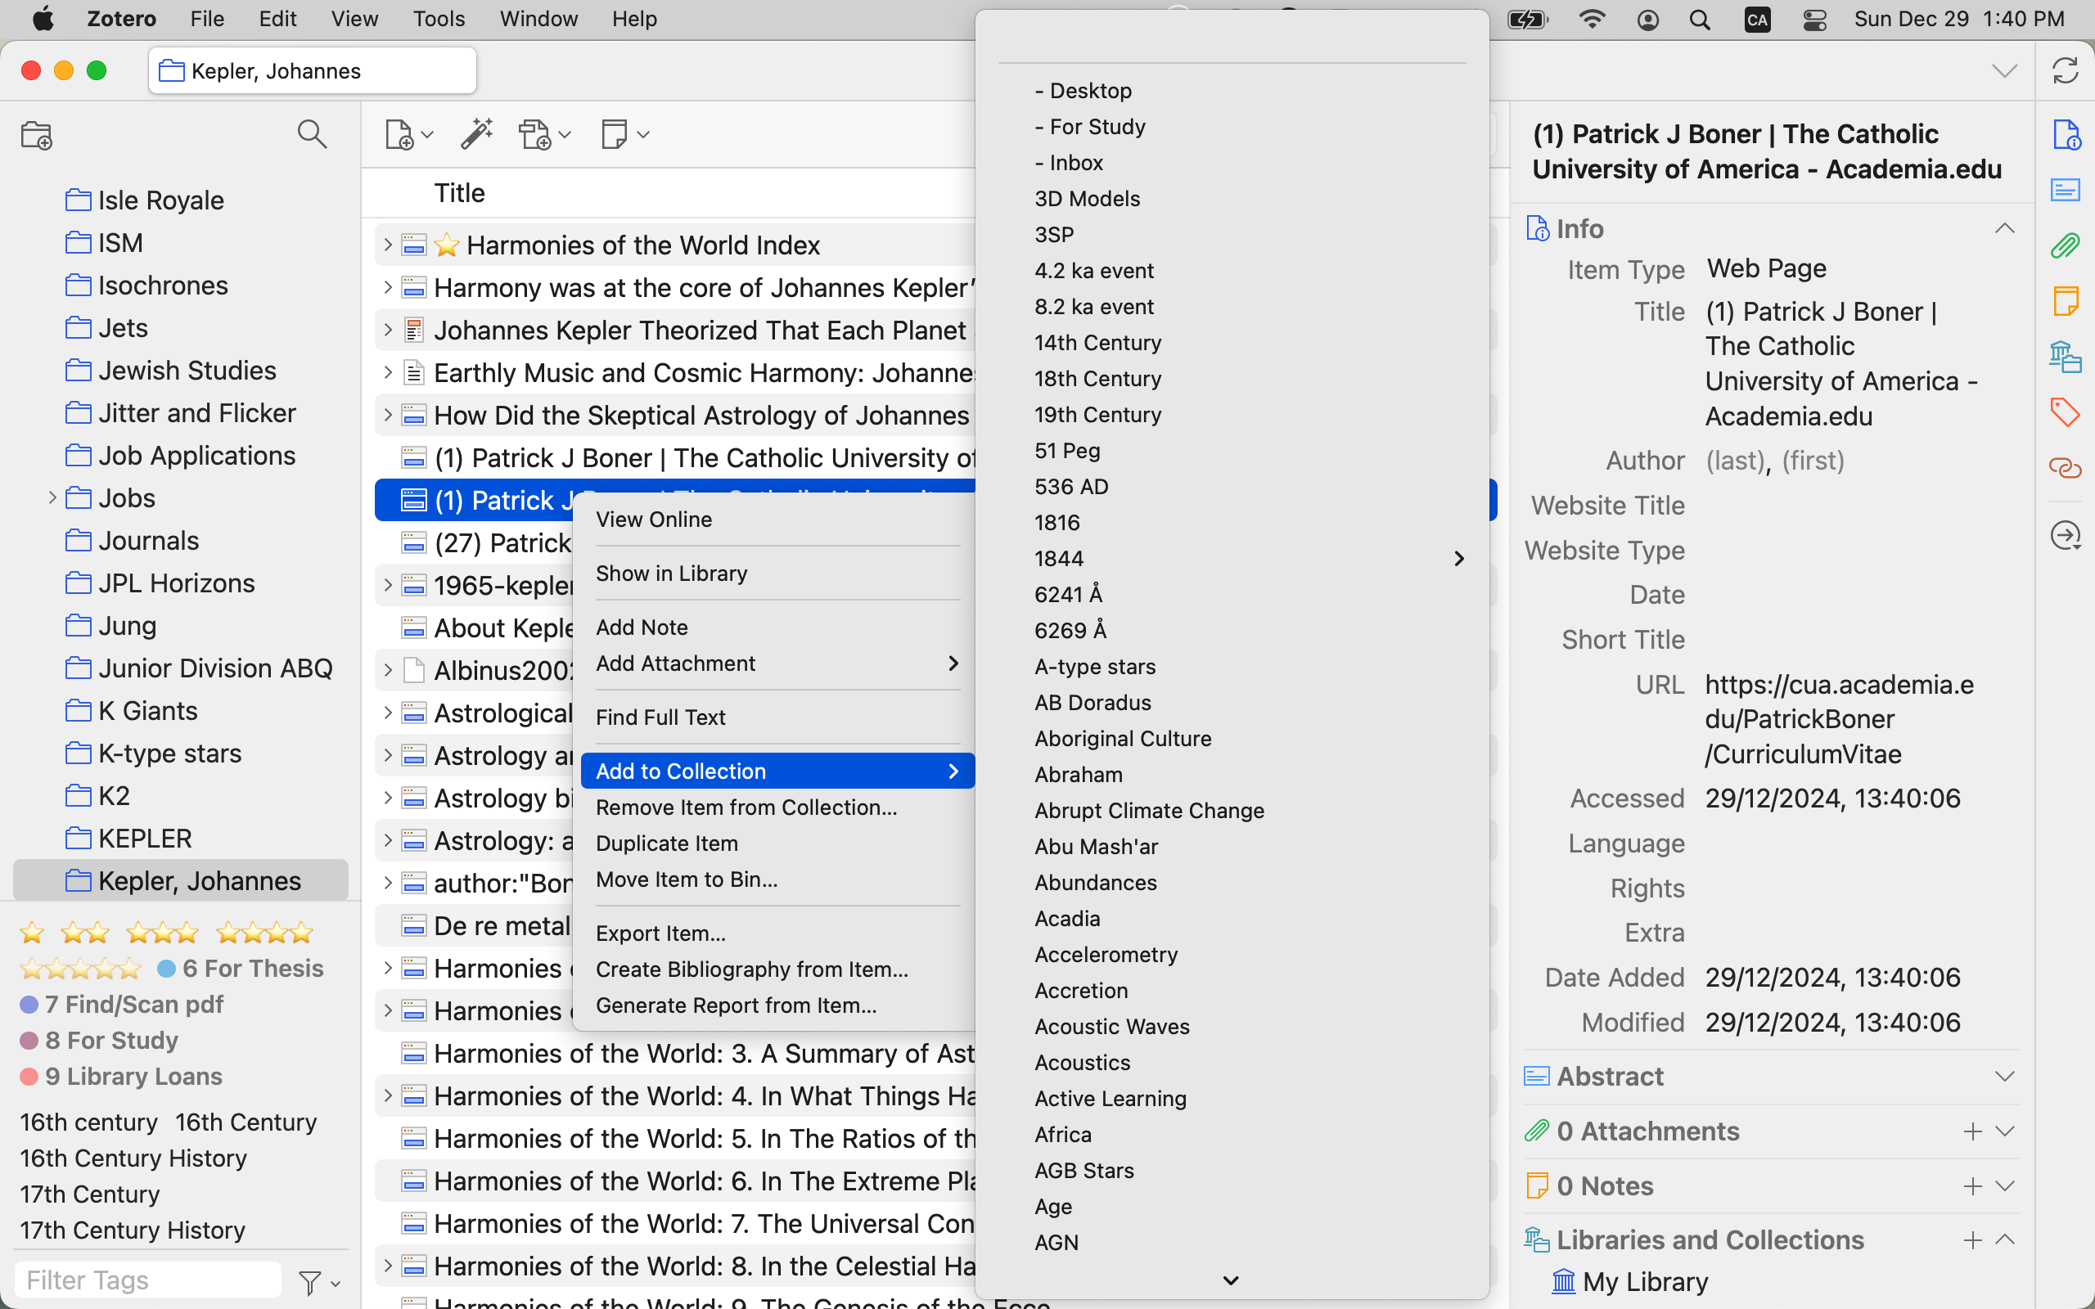2095x1309 pixels.
Task: Click the New Note toolbar icon
Action: click(x=624, y=134)
